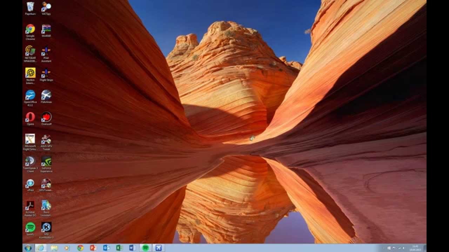Open the Google Chrome desktop shortcut
The height and width of the screenshot is (252, 449).
tap(30, 32)
